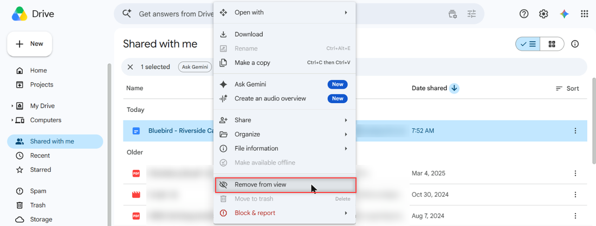The width and height of the screenshot is (596, 226).
Task: Click the sidebar vertical scrollbar
Action: 109,144
